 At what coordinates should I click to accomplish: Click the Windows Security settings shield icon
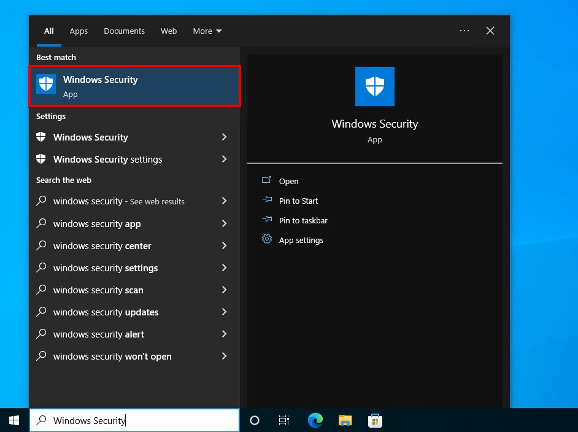[x=40, y=159]
